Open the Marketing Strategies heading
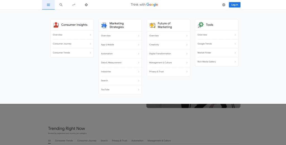This screenshot has width=286, height=145. pyautogui.click(x=116, y=25)
